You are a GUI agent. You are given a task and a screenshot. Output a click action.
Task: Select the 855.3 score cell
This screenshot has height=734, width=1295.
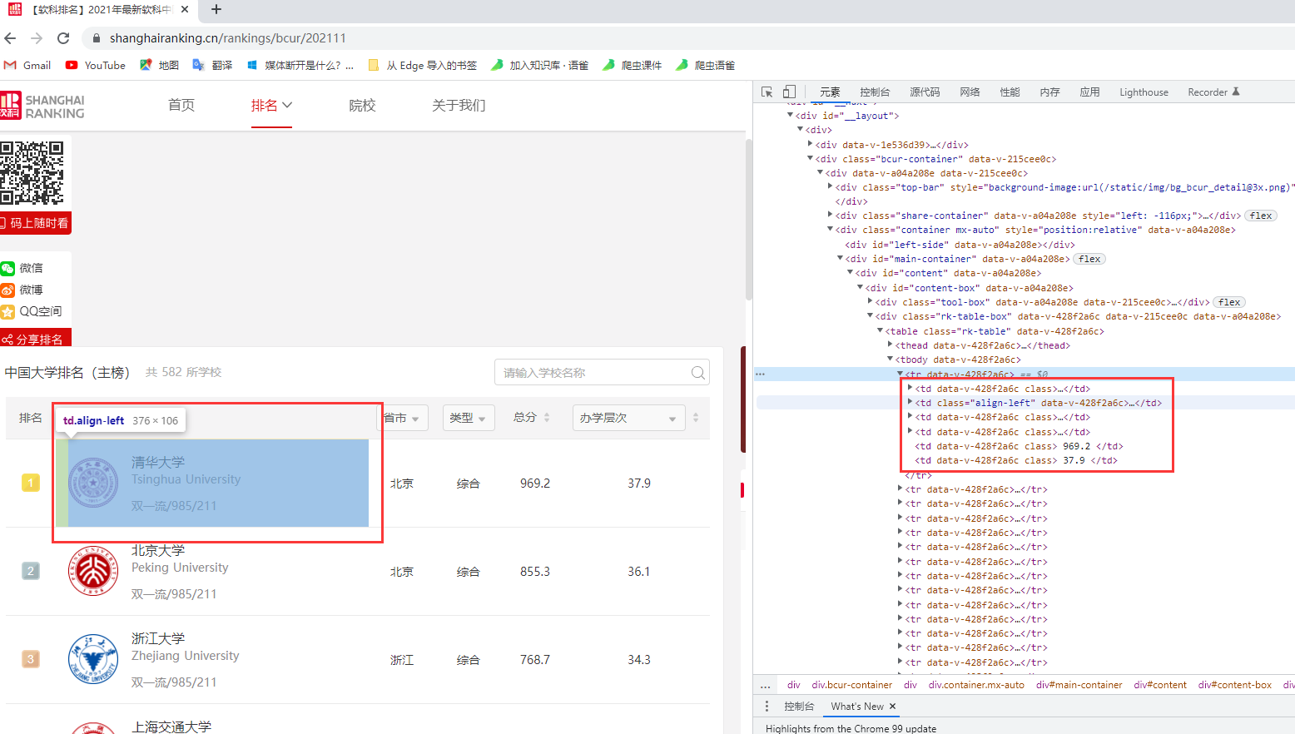tap(535, 572)
